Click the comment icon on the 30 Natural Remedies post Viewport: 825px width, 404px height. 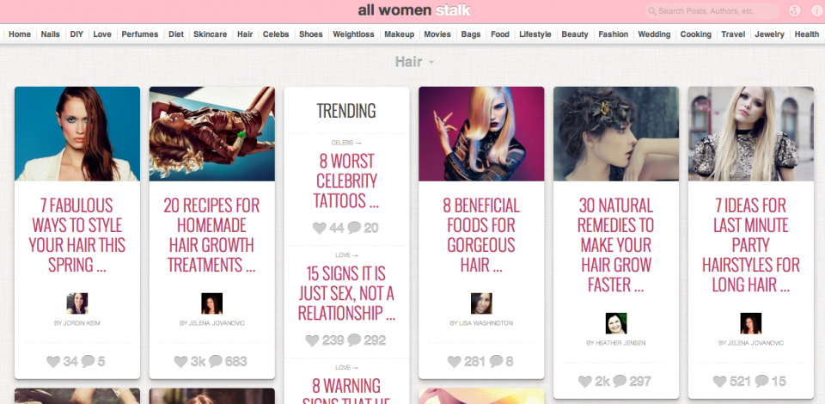619,382
